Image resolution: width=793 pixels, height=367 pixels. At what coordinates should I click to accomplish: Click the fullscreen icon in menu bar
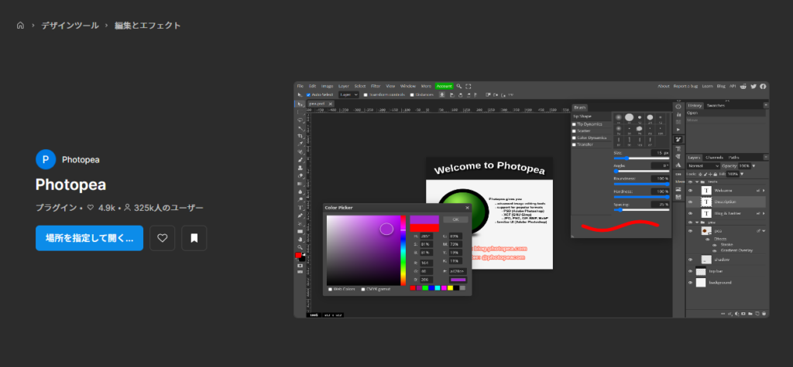pyautogui.click(x=469, y=87)
